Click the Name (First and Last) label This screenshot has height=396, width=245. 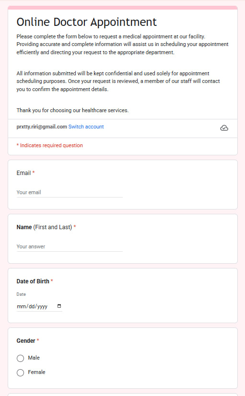(44, 227)
